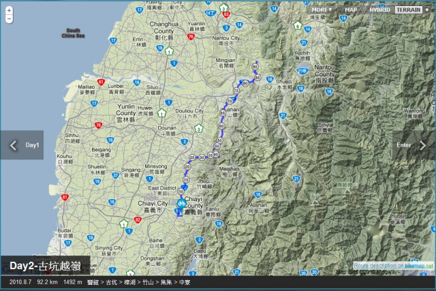This screenshot has width=436, height=291.
Task: Click the Erlin town label
Action: (138, 42)
